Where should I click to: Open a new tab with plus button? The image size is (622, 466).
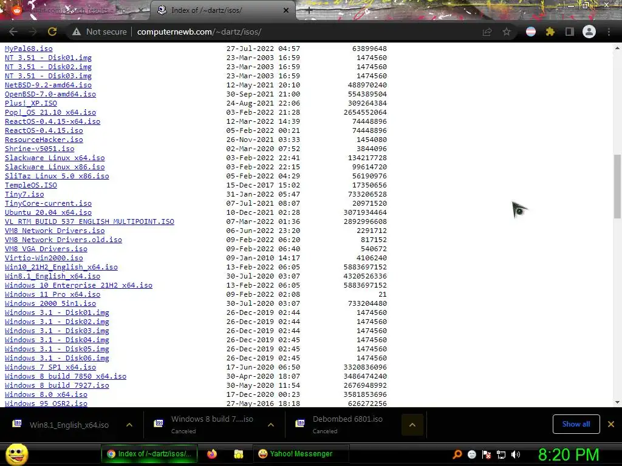tap(309, 11)
